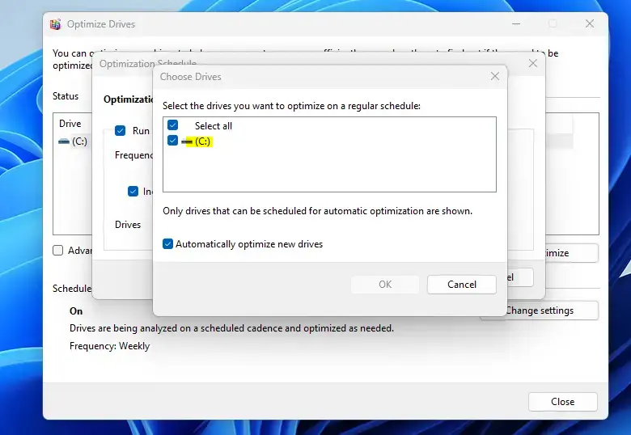
Task: Click the Frequency: Weekly text
Action: pyautogui.click(x=109, y=346)
